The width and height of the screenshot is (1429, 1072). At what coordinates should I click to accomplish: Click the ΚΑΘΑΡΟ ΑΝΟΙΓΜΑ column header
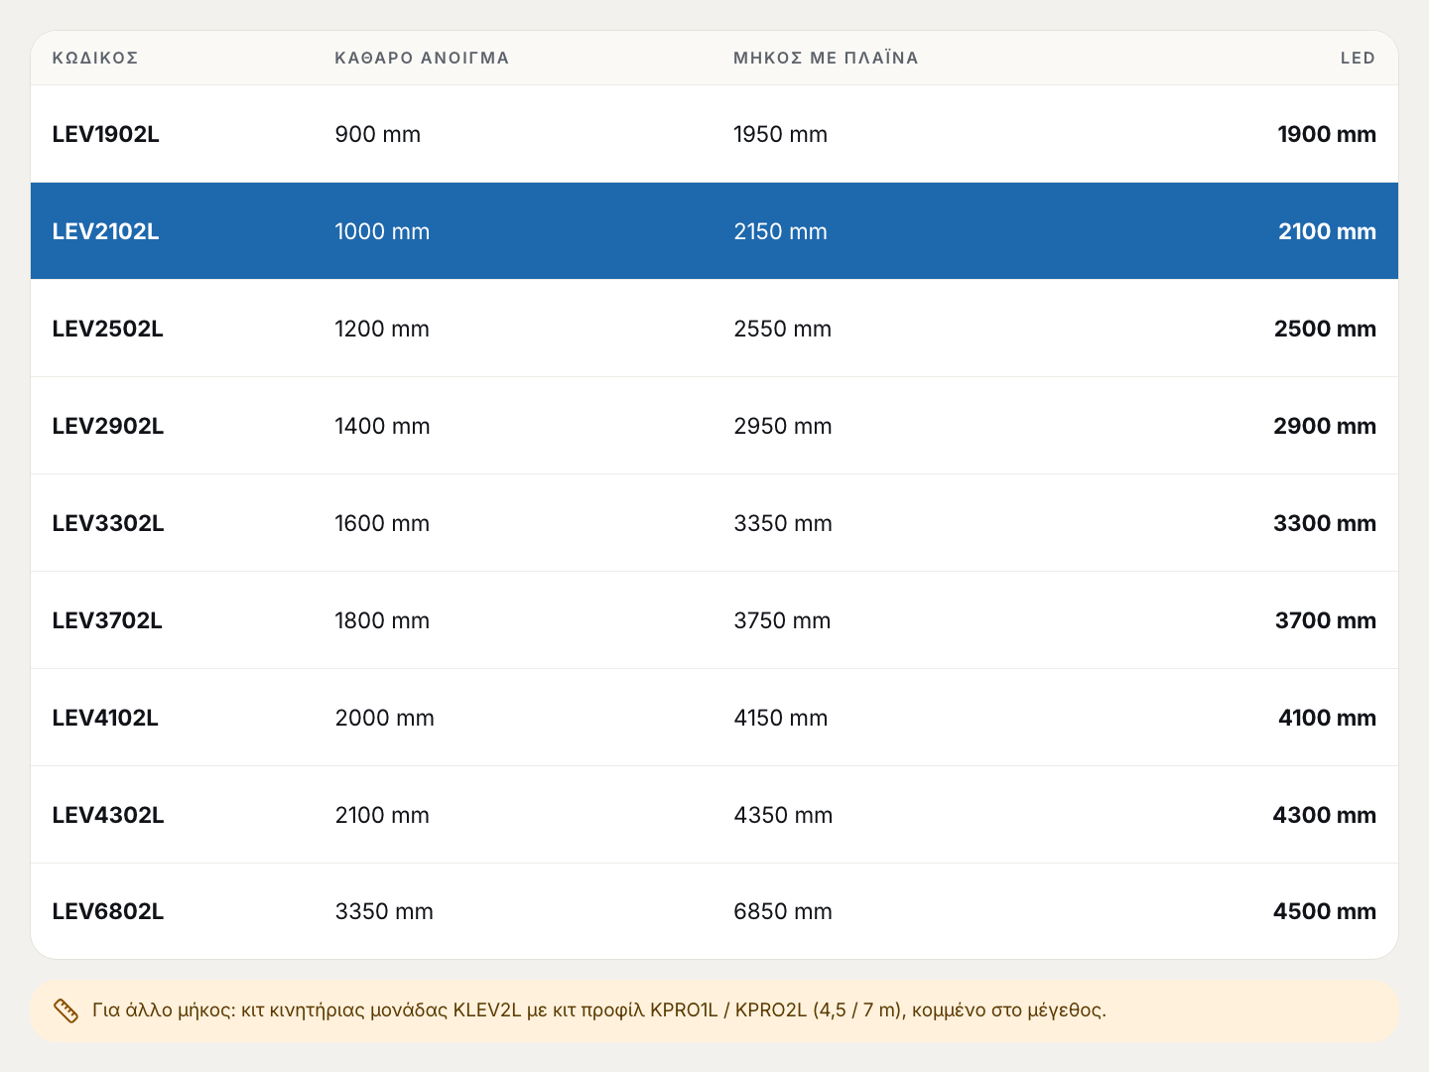(422, 58)
